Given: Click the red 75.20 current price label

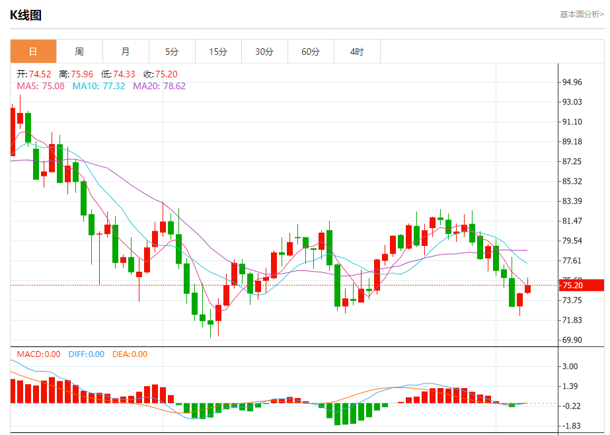Looking at the screenshot, I should click(582, 285).
